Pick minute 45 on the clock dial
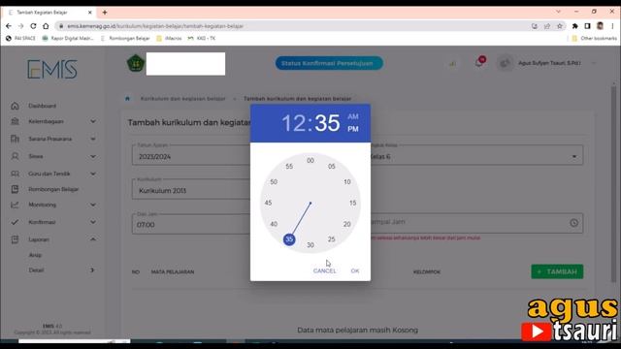 [268, 203]
